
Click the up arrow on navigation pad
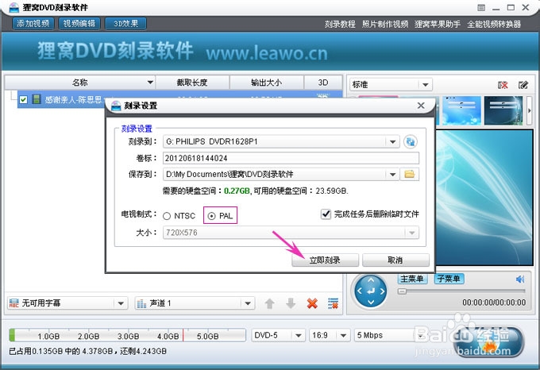371,280
